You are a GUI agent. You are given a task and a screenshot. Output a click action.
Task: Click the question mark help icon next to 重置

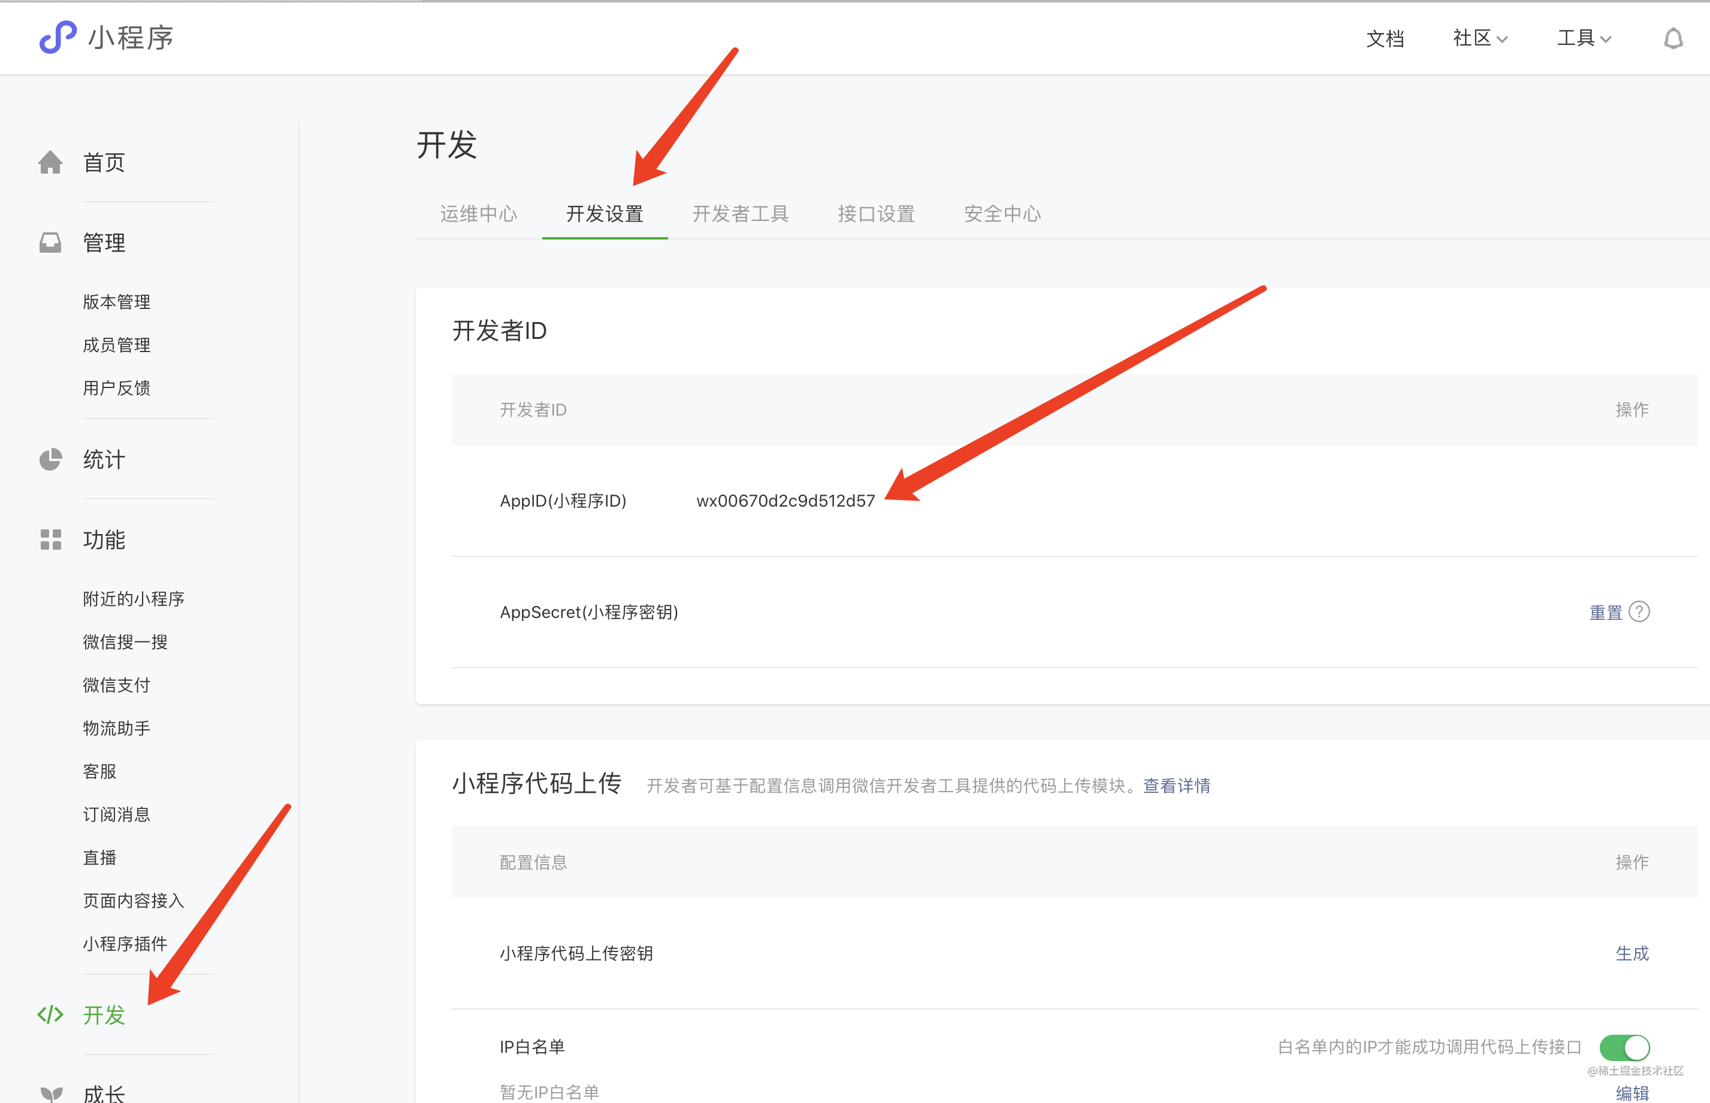[1638, 611]
